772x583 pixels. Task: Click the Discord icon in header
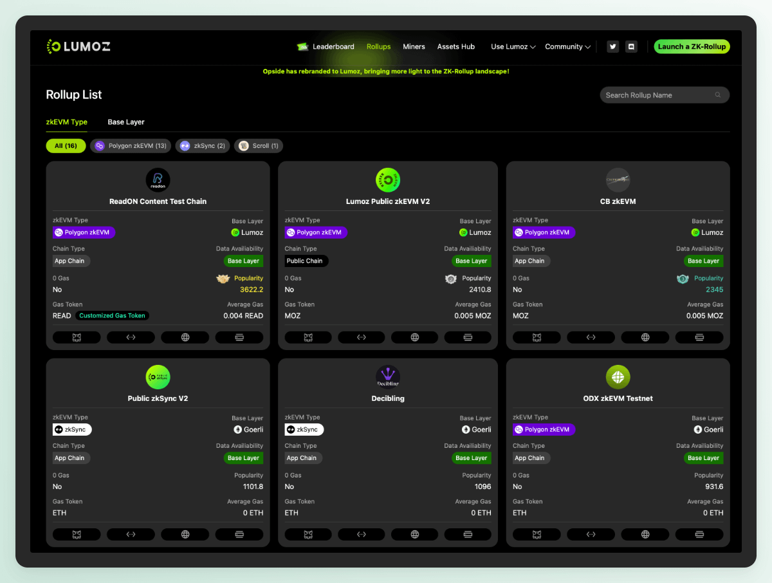click(631, 46)
